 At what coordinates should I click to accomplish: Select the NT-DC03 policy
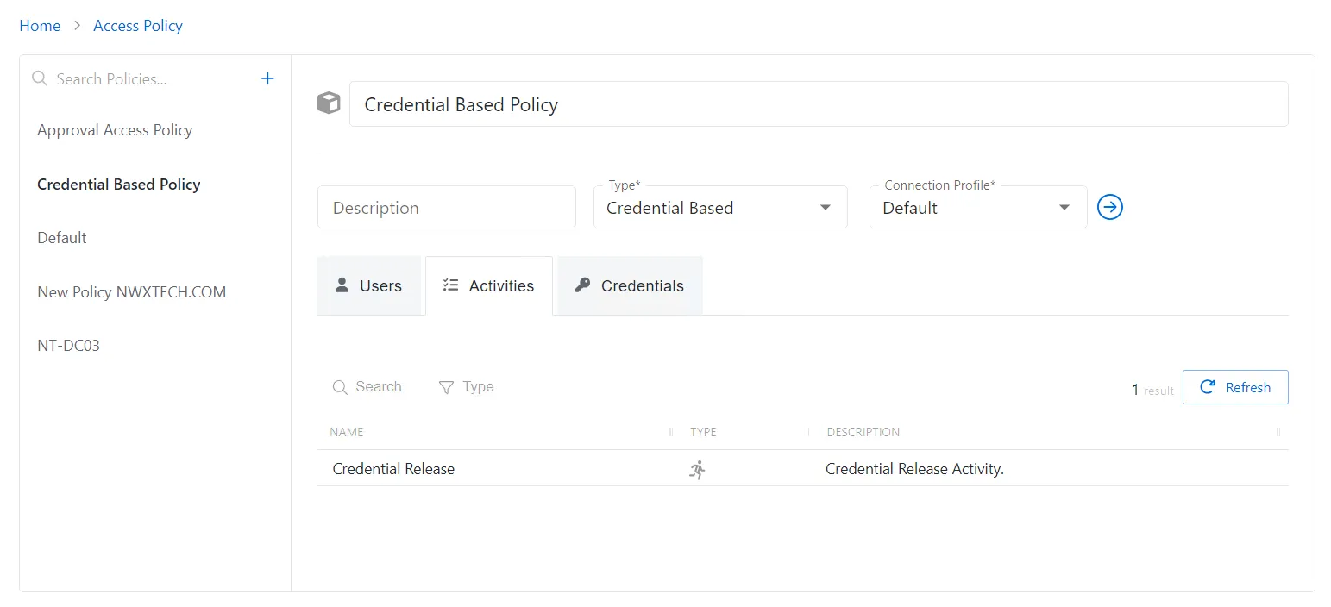(69, 346)
